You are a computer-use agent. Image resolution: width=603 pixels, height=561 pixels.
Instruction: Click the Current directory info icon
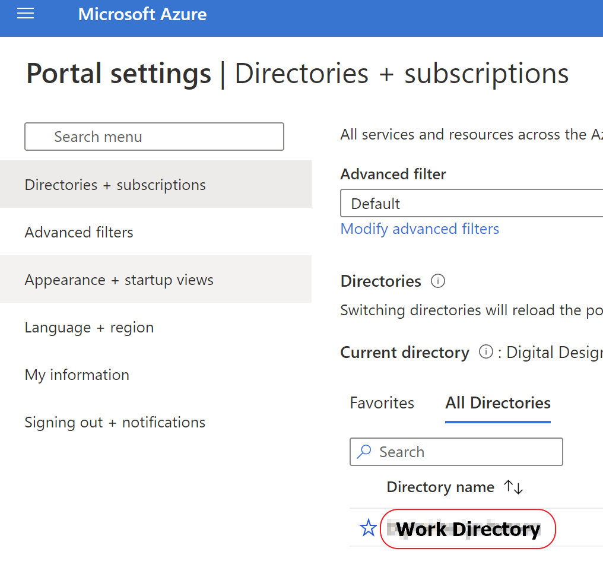click(485, 351)
